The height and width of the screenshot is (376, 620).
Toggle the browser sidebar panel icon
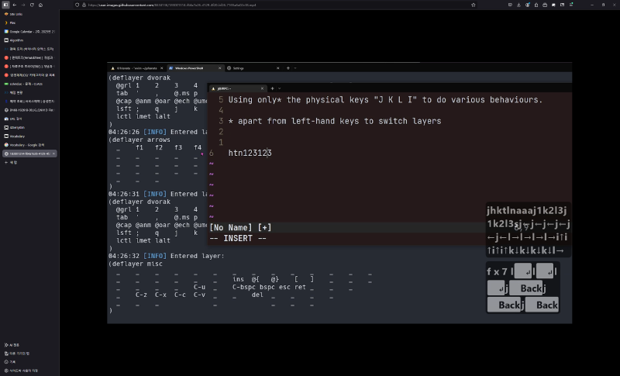(5, 5)
